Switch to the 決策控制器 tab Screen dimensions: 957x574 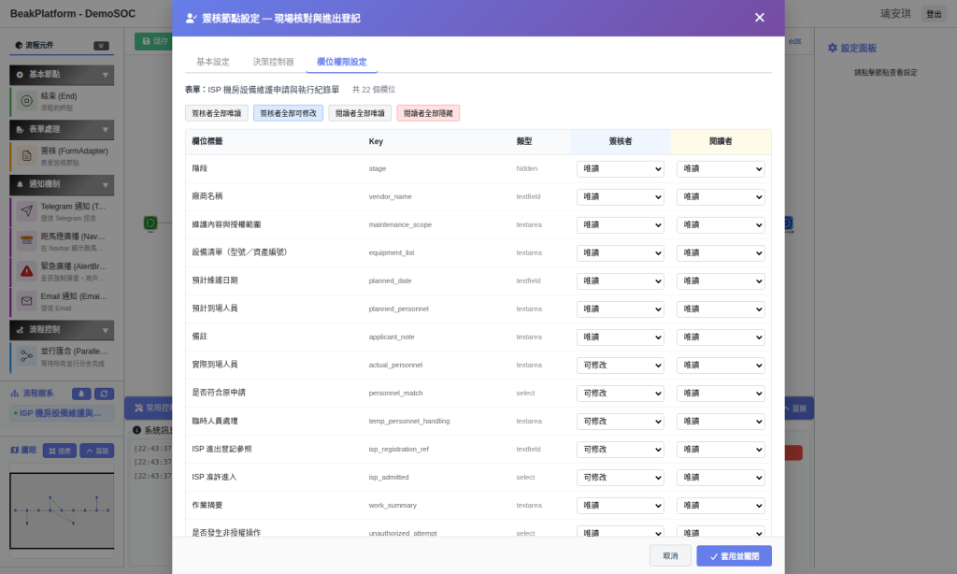pyautogui.click(x=273, y=62)
